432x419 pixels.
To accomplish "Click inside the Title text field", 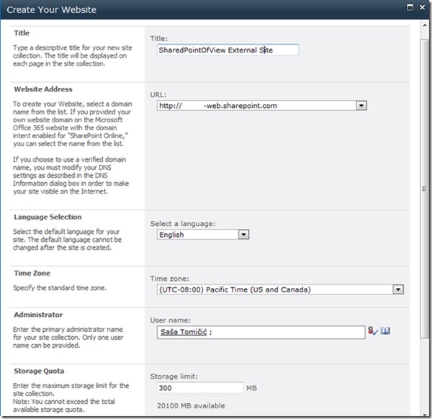I will tap(227, 50).
